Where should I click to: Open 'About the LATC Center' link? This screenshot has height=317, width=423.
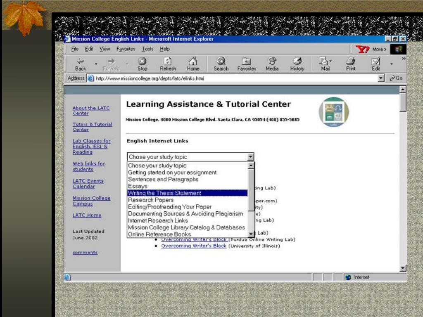click(91, 111)
